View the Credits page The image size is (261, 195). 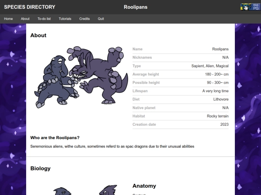[85, 19]
